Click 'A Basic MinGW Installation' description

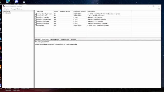point(96,16)
